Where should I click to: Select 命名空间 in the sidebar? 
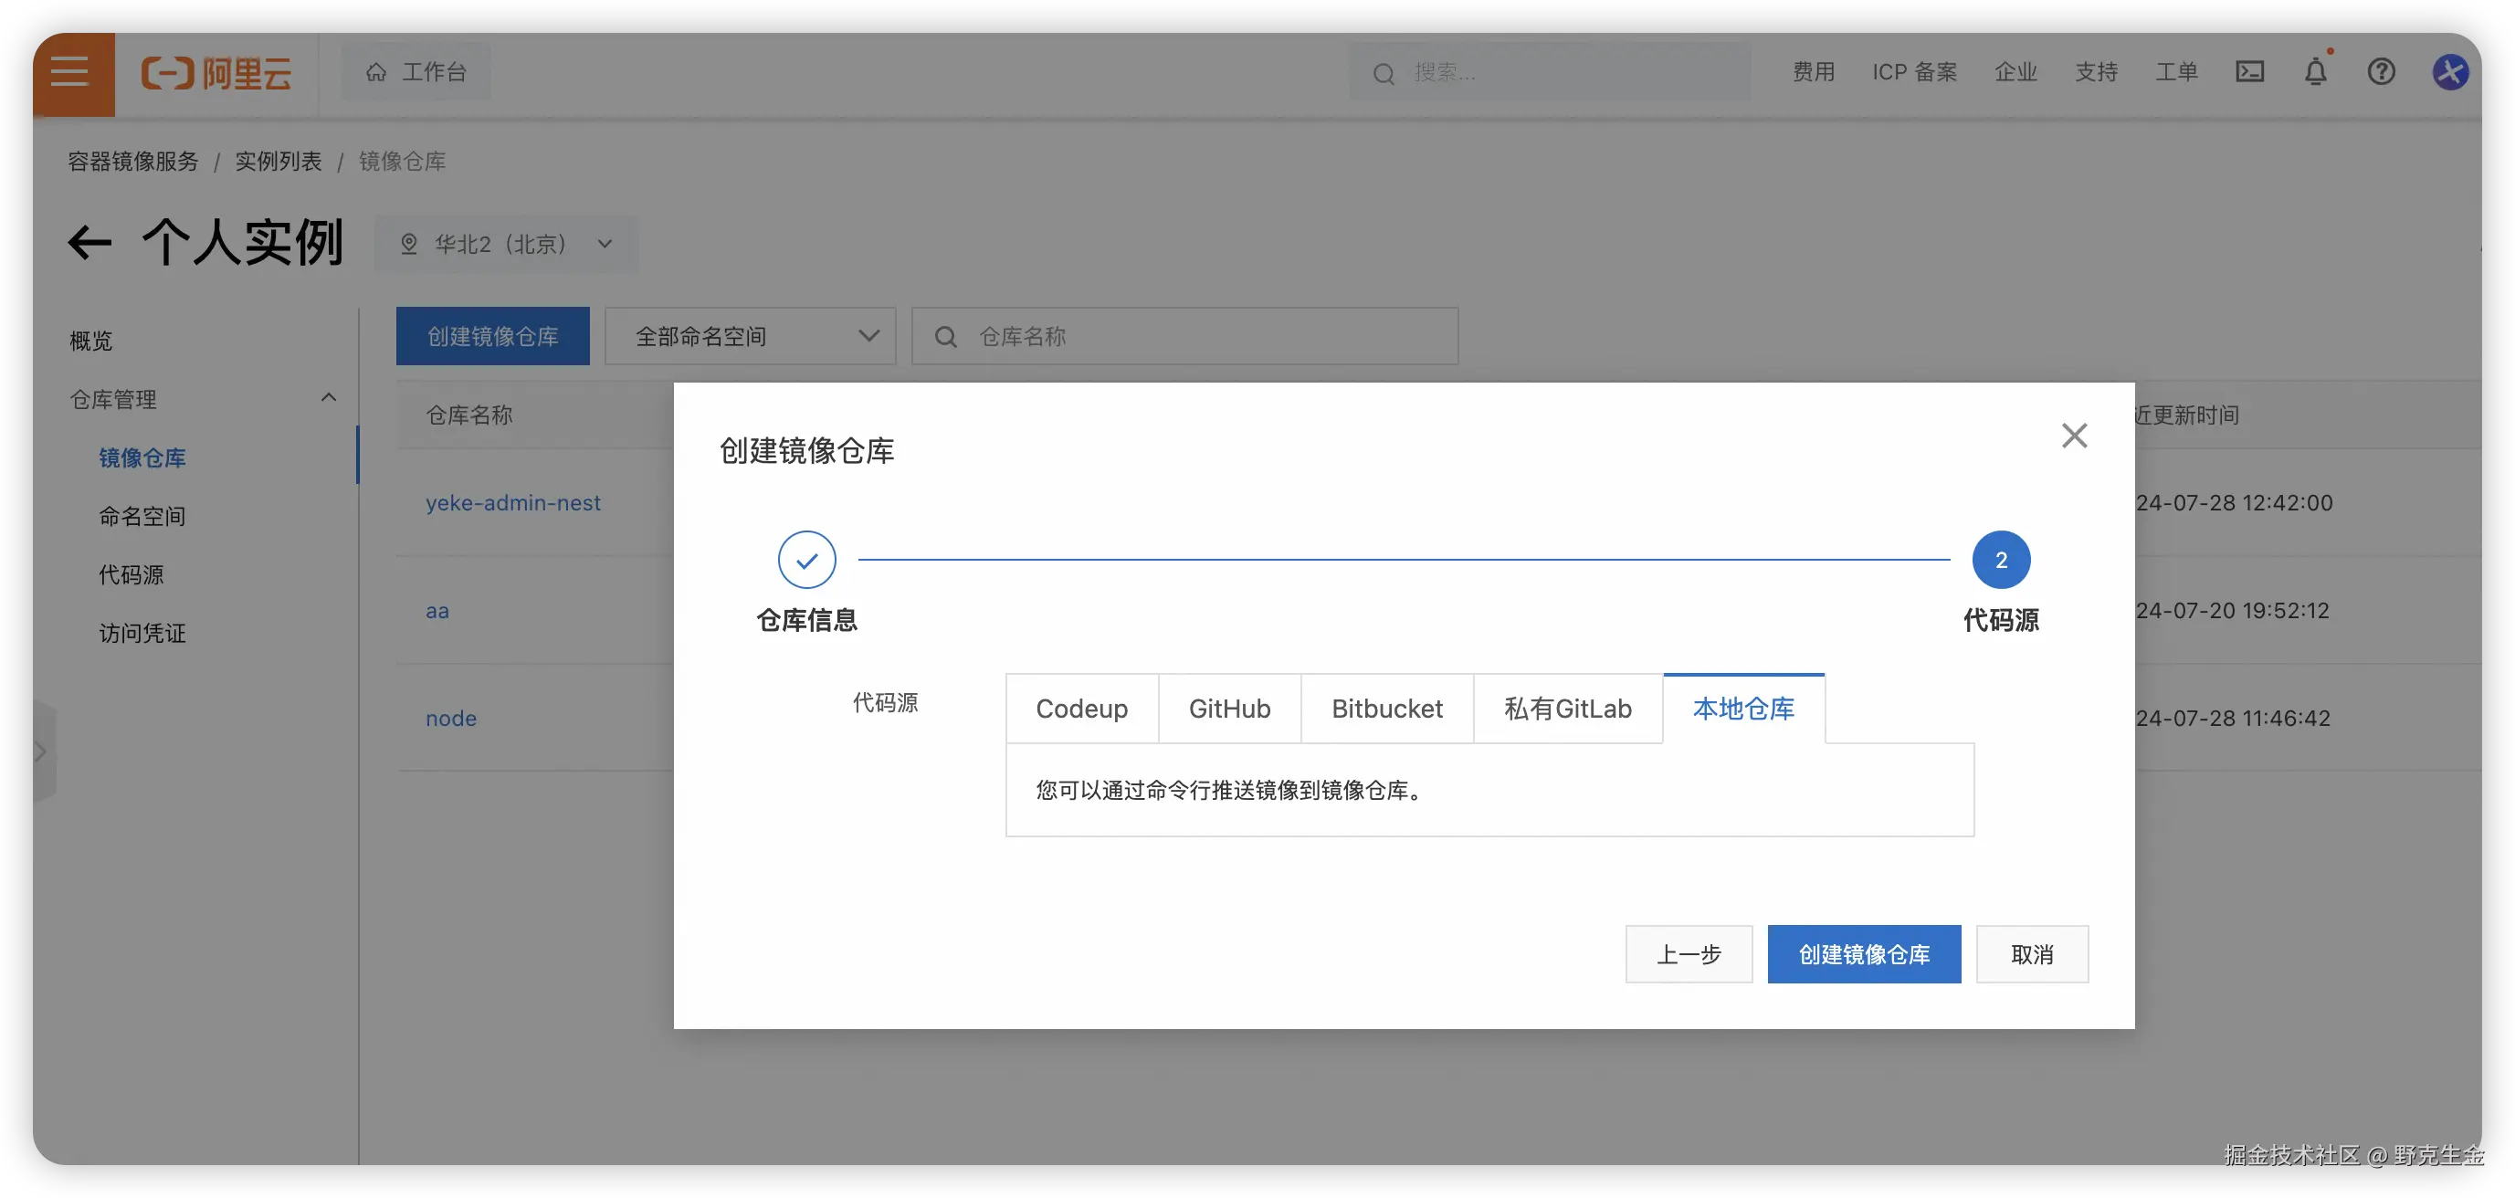(142, 517)
